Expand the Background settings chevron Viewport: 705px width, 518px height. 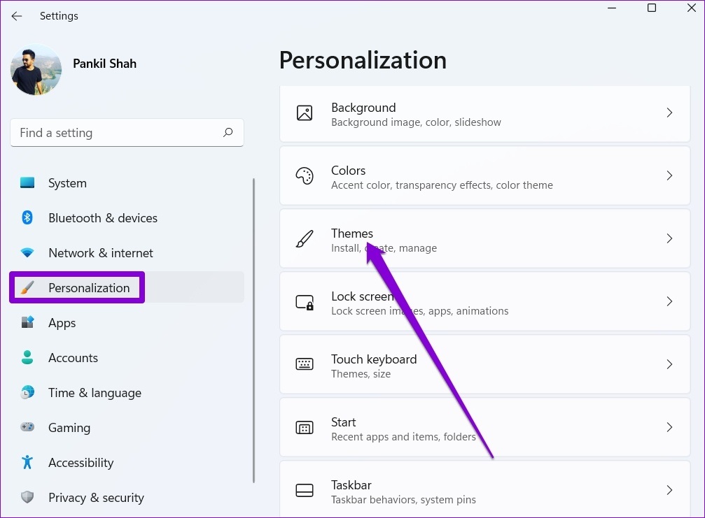click(669, 113)
